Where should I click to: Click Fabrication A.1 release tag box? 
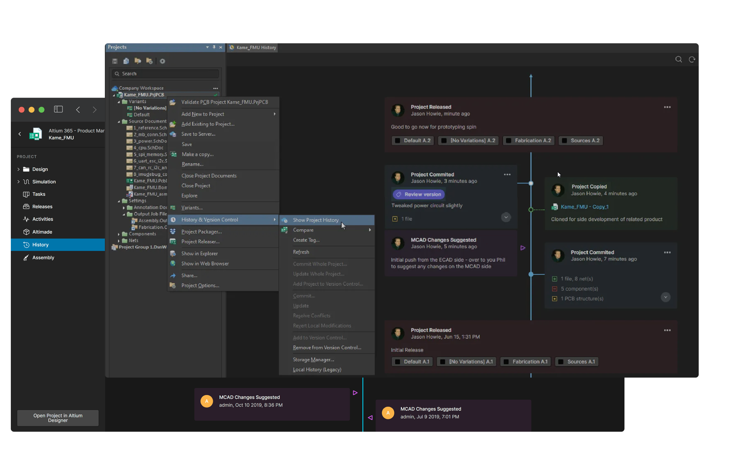(x=525, y=362)
